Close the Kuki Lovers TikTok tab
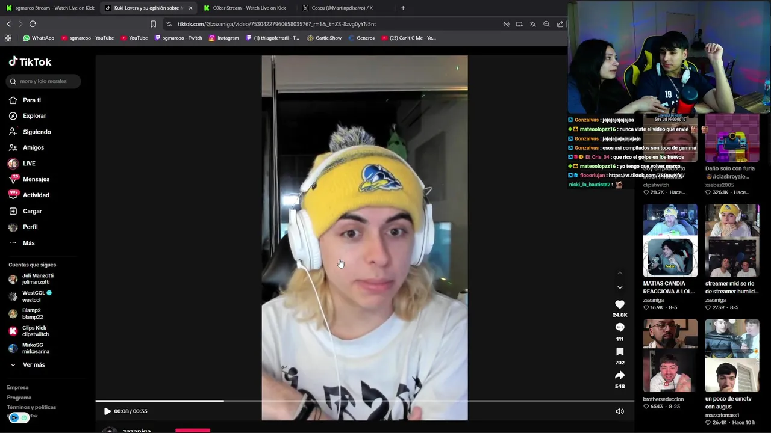This screenshot has width=771, height=433. tap(191, 8)
